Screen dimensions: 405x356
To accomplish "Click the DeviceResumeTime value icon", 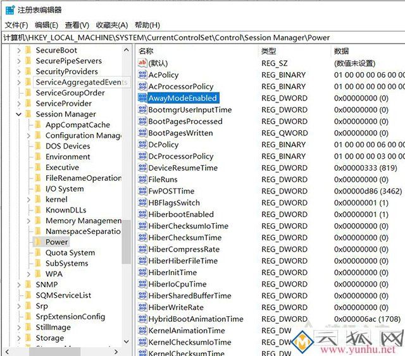I will [142, 168].
